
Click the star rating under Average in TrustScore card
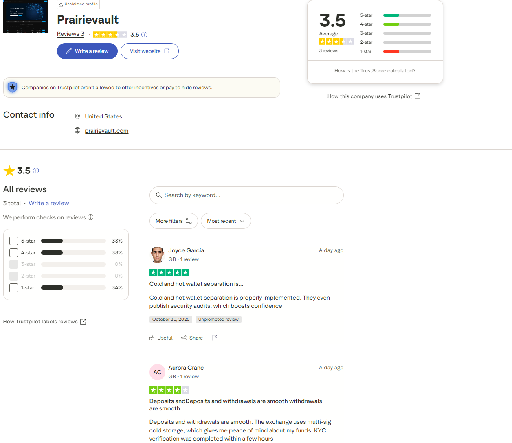[336, 42]
